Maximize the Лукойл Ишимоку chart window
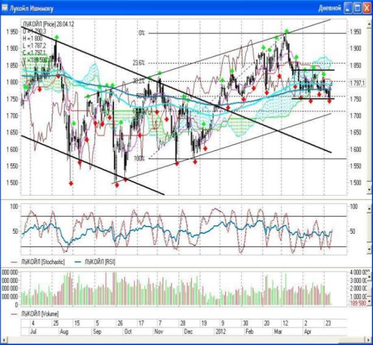373x345 pixels. coord(357,9)
